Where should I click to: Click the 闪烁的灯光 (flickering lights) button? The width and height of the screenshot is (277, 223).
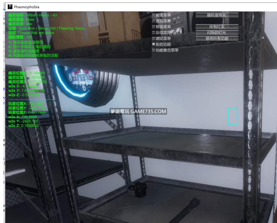217,33
